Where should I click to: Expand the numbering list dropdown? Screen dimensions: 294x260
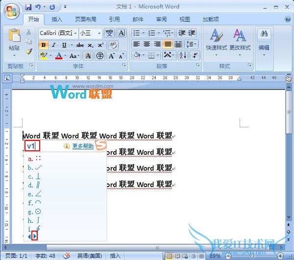coord(159,33)
